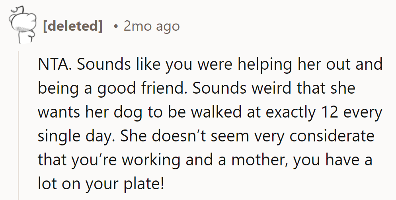Open the [deleted] username profile

pyautogui.click(x=72, y=26)
